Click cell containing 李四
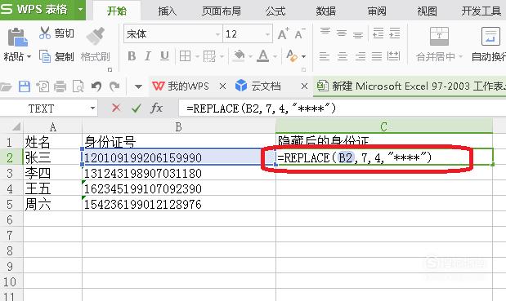Viewport: 506px width, 301px height. [x=52, y=173]
